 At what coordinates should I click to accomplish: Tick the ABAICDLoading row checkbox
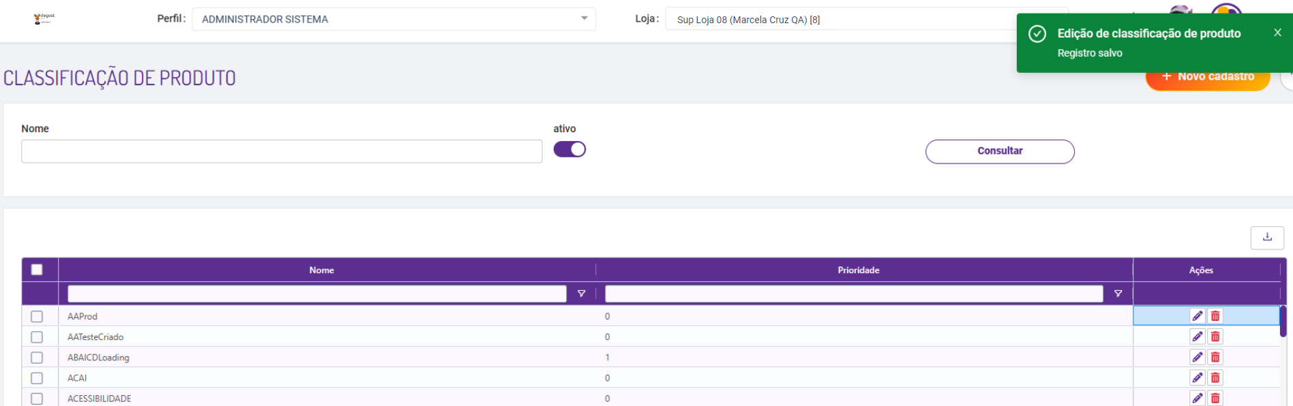(x=37, y=357)
